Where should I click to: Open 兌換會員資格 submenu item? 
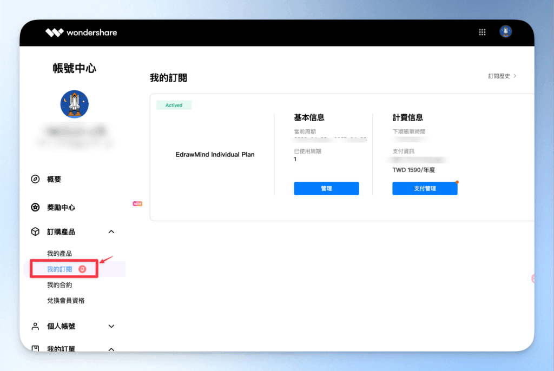(65, 300)
